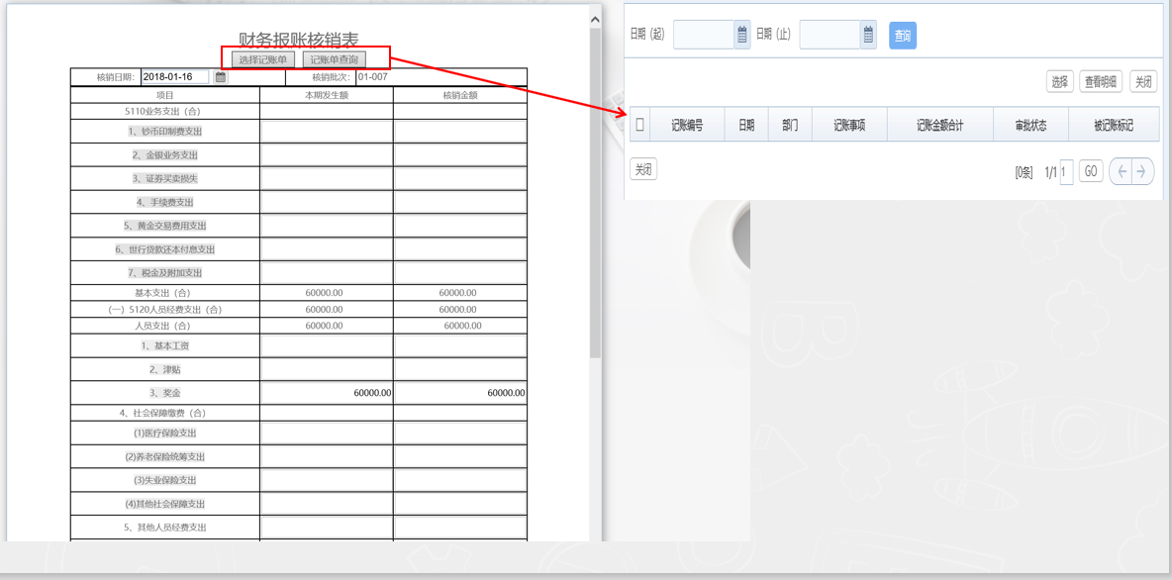Viewport: 1172px width, 580px height.
Task: Click the 选择 button above the table
Action: click(1059, 82)
